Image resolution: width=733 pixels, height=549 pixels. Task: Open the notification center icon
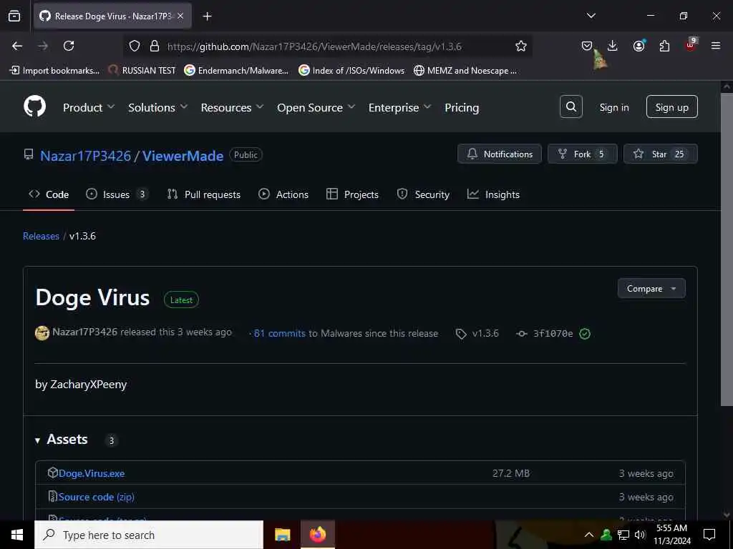pyautogui.click(x=709, y=535)
